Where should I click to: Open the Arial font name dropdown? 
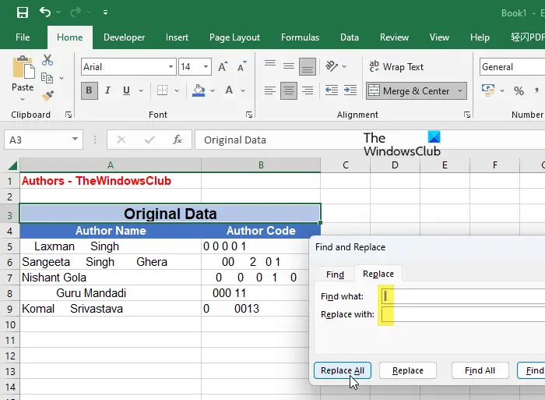click(171, 67)
